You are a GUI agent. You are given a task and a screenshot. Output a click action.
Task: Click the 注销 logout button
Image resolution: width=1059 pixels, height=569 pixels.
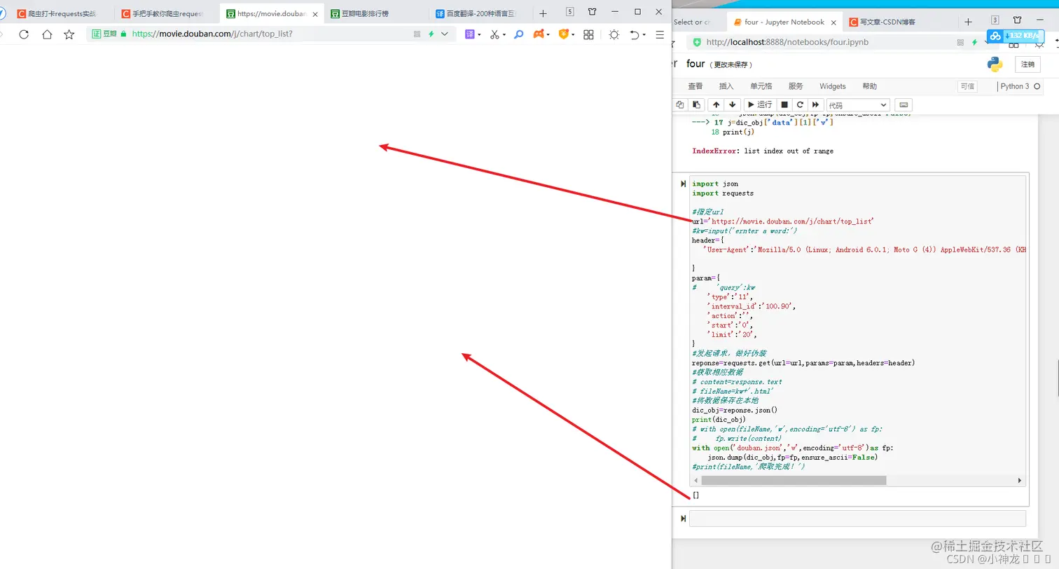[x=1027, y=64]
